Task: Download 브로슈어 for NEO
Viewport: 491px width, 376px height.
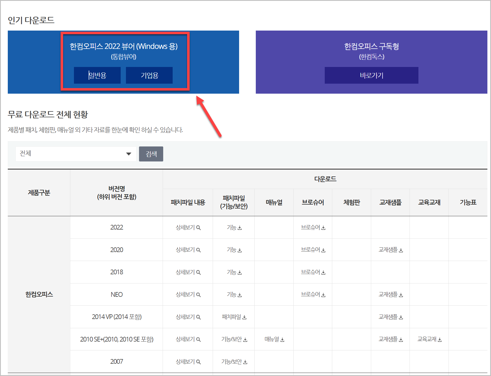Action: [x=313, y=295]
